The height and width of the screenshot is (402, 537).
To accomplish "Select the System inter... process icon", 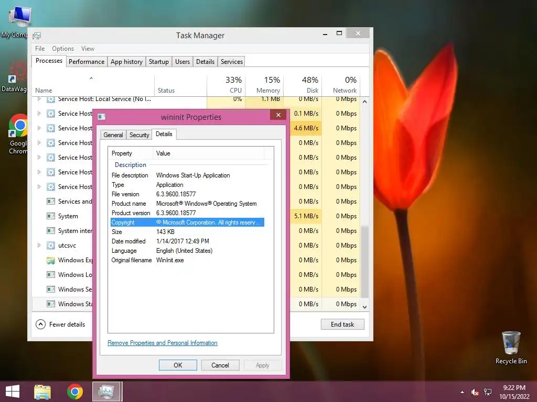I will 51,231.
